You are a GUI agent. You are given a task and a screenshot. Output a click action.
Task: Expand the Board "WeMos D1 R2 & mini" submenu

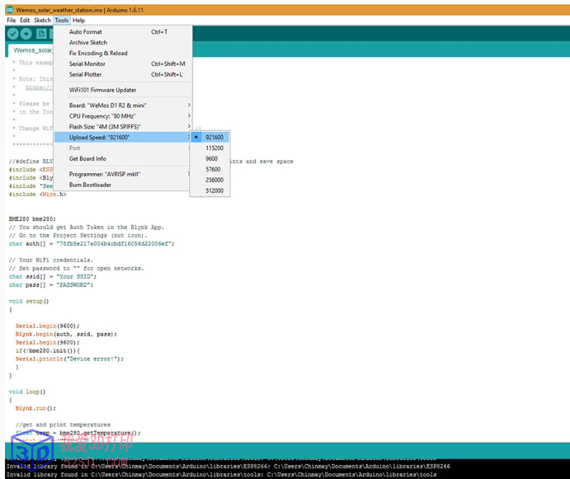(x=123, y=105)
